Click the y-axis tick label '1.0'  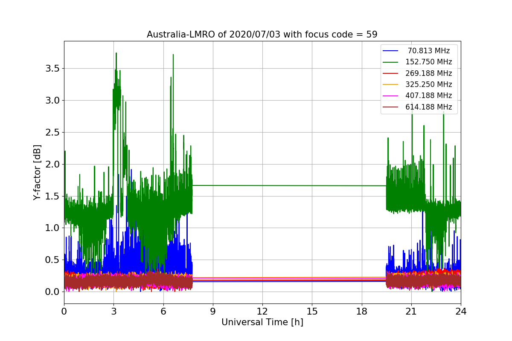click(x=52, y=228)
